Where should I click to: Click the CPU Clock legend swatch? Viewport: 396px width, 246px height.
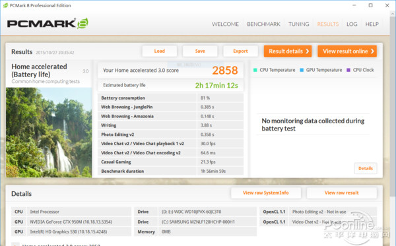pos(348,70)
